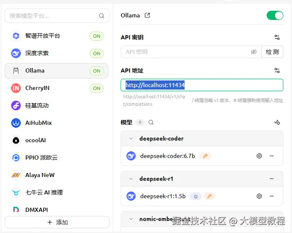This screenshot has height=233, width=292.
Task: Click the deepseek-coder:6.7b model name
Action: tap(168, 156)
